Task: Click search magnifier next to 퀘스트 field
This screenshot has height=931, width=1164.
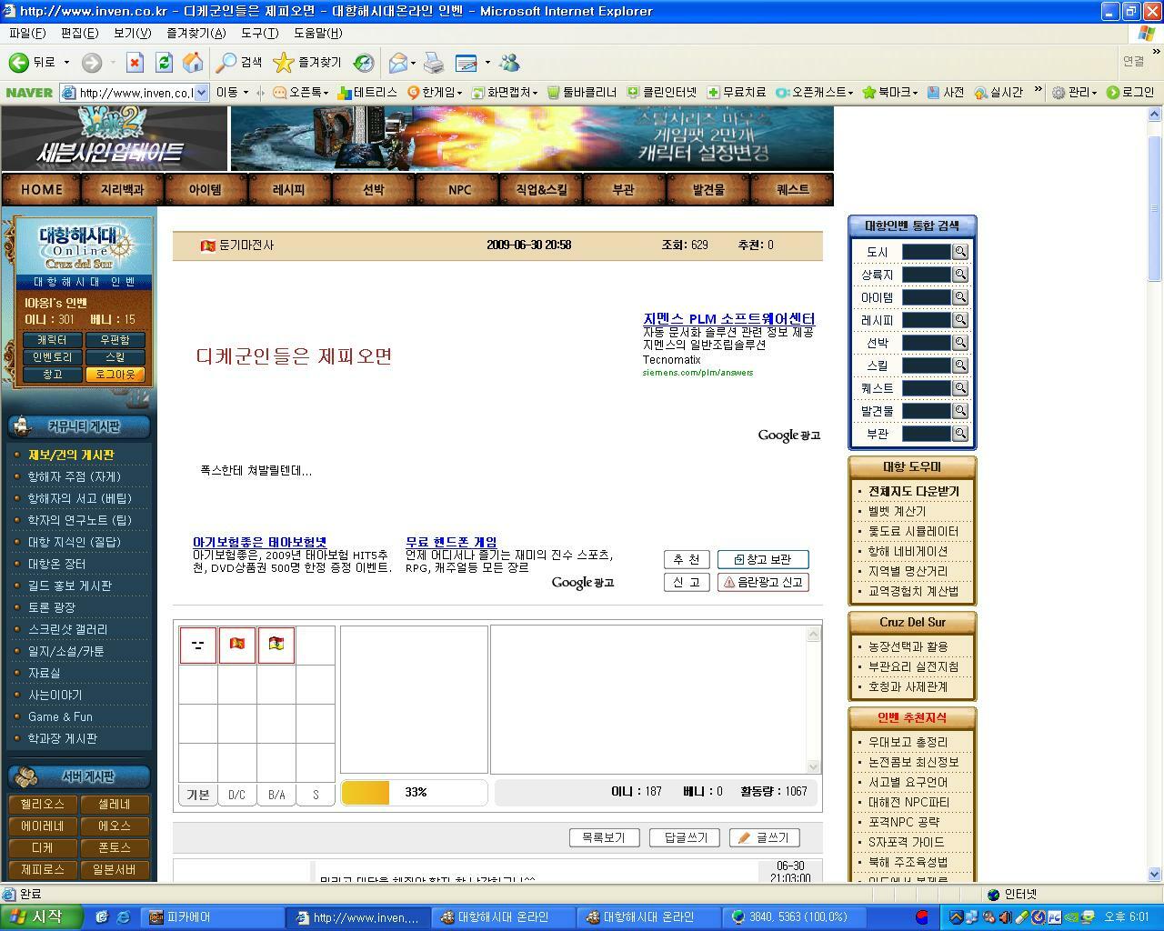Action: [x=960, y=388]
